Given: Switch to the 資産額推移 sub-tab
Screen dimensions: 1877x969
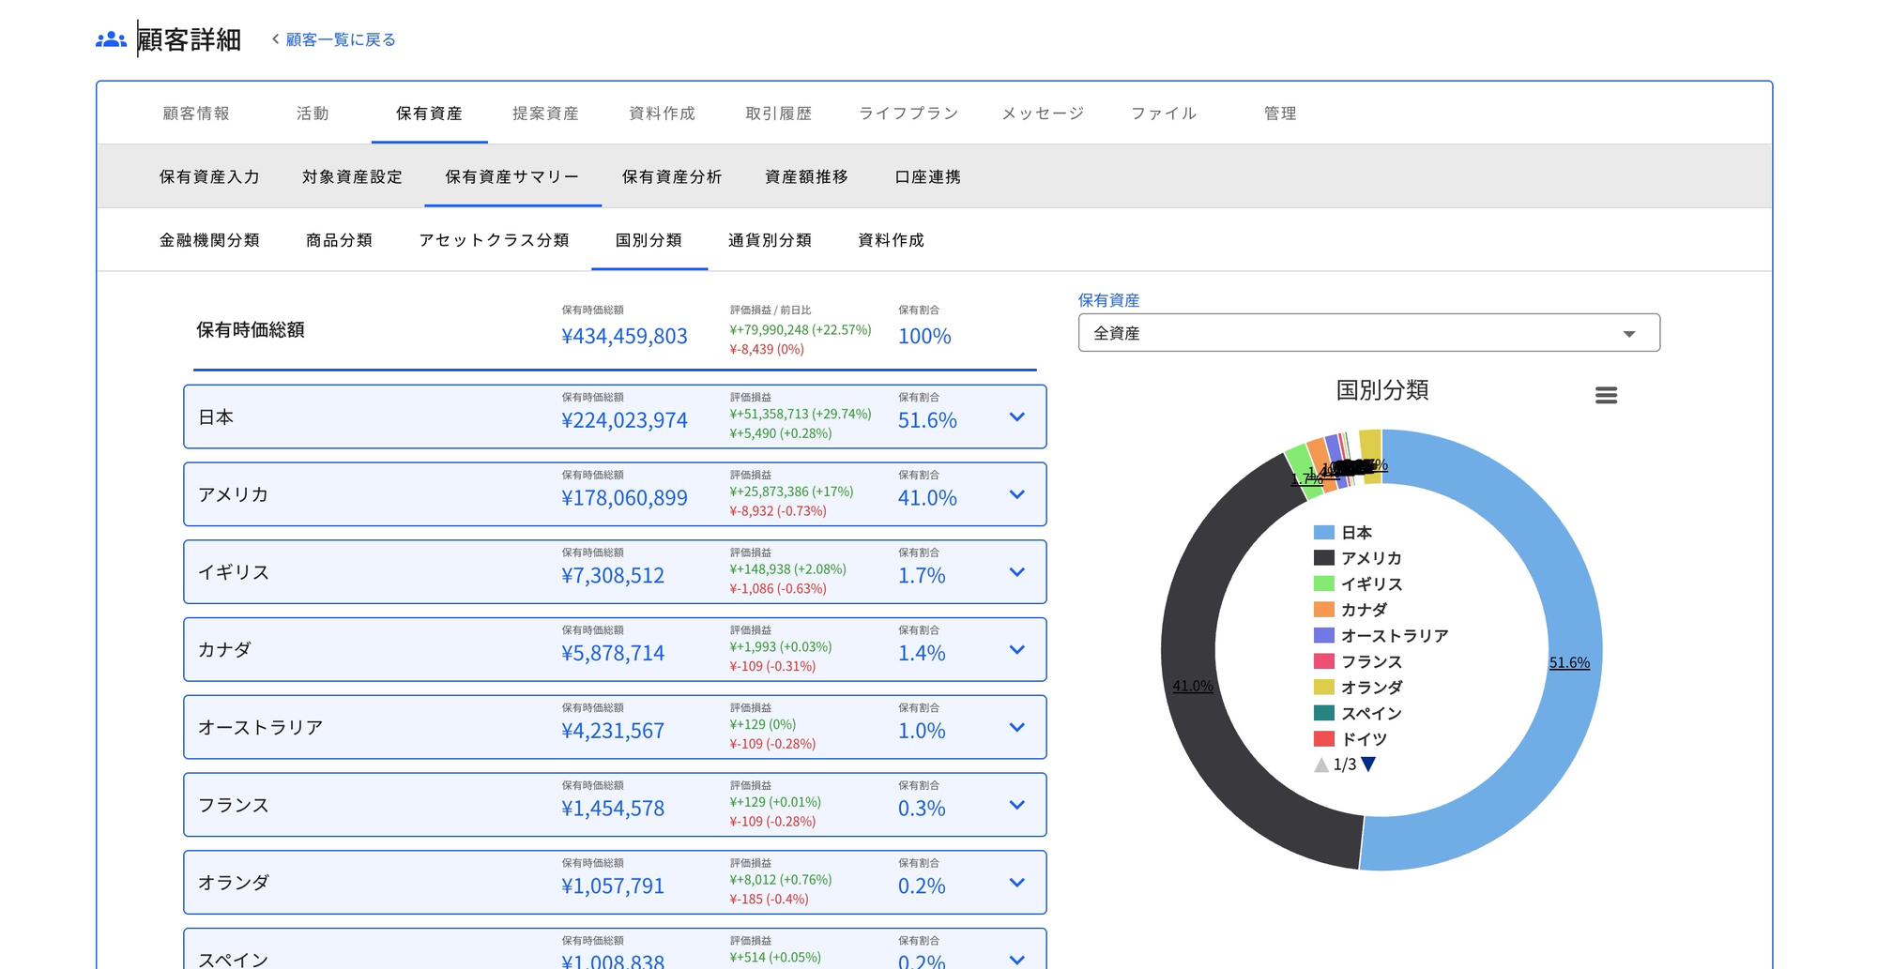Looking at the screenshot, I should coord(806,176).
